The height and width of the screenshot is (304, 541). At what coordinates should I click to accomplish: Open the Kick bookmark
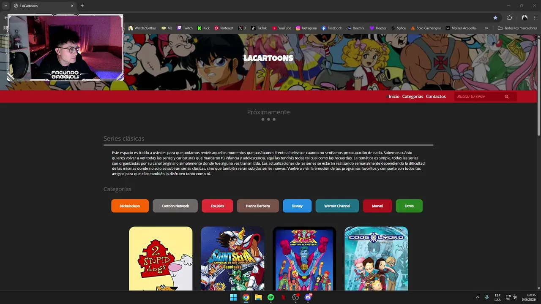click(203, 28)
